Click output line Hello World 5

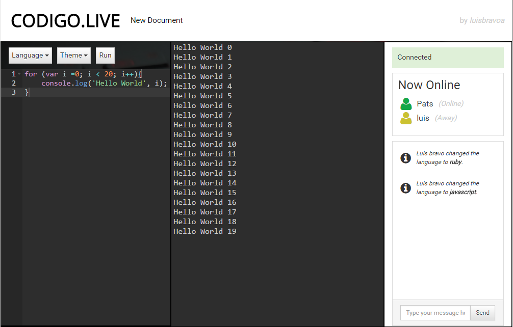coord(202,96)
